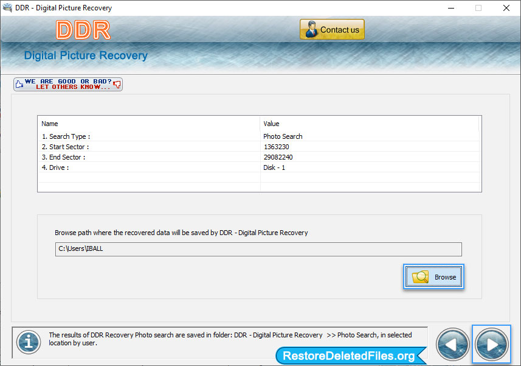Open the 'We are good or bad' feedback banner
Image resolution: width=521 pixels, height=366 pixels.
click(x=68, y=84)
